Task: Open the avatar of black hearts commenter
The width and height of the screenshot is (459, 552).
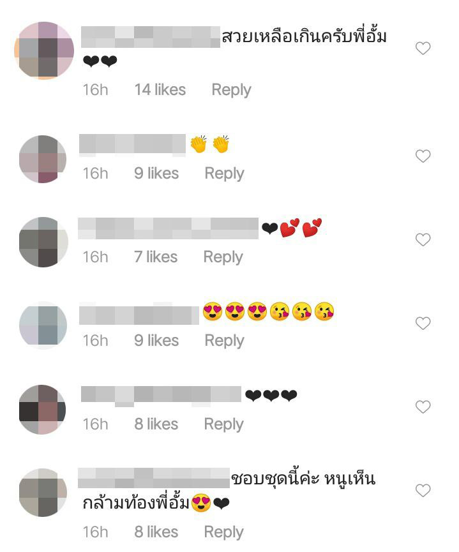Action: coord(42,410)
